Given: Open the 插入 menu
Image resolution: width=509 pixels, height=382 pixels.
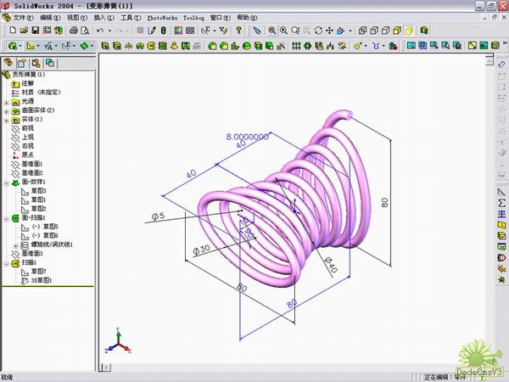Looking at the screenshot, I should [x=104, y=17].
